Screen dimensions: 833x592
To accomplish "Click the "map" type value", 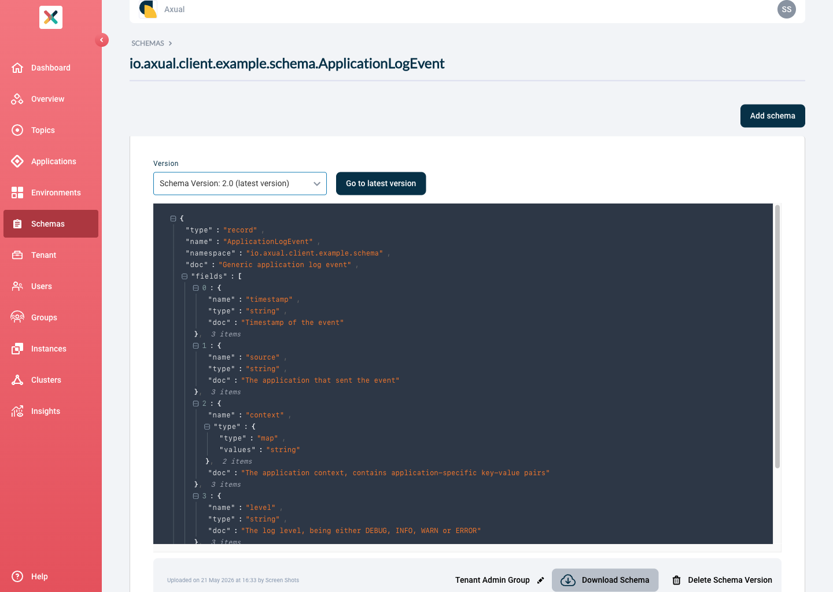I will [267, 438].
